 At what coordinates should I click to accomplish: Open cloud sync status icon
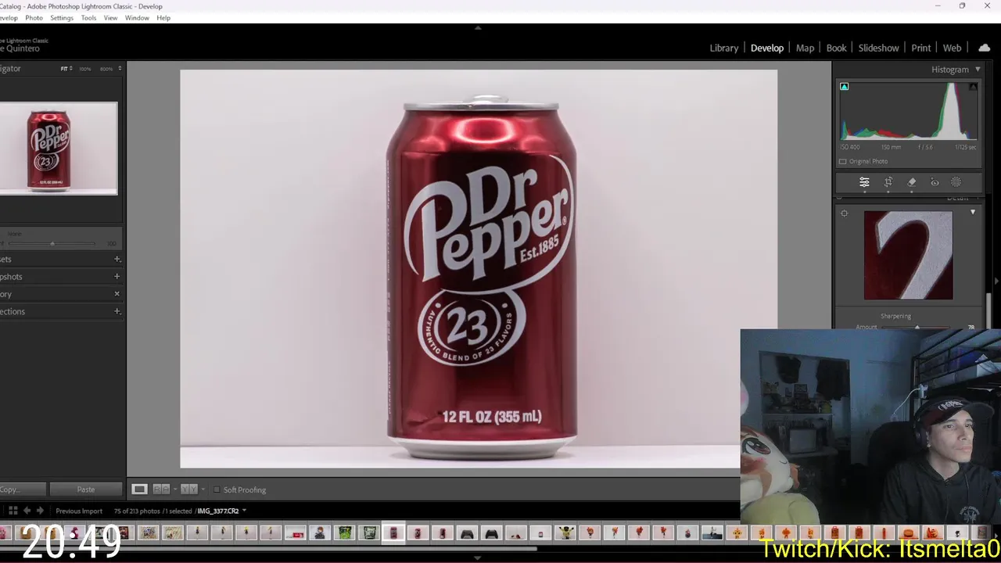984,48
